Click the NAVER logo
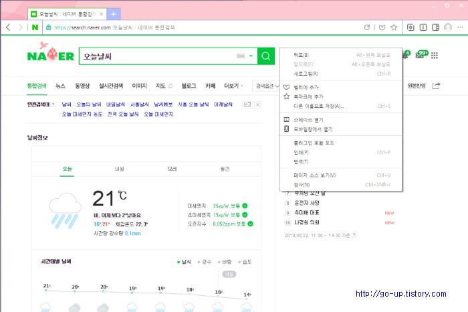Image resolution: width=468 pixels, height=312 pixels. click(50, 52)
